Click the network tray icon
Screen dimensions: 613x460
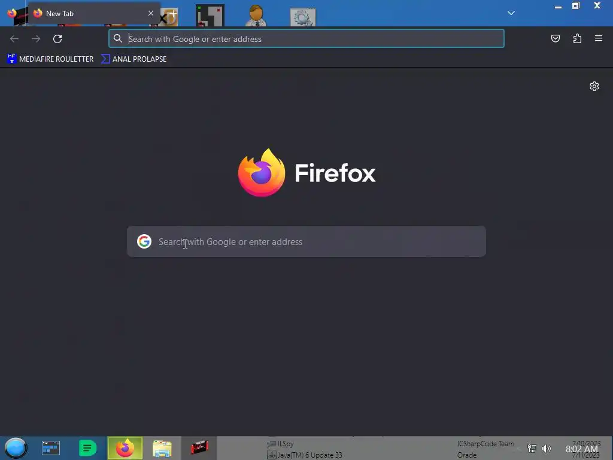coord(532,449)
